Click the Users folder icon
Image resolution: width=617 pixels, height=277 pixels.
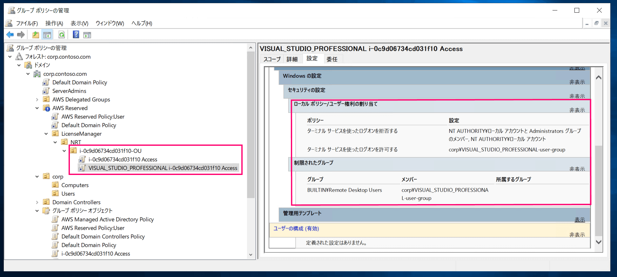55,193
